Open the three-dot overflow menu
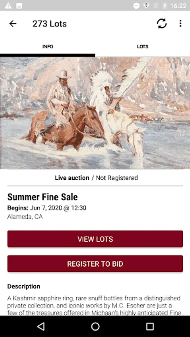The height and width of the screenshot is (337, 190). click(180, 24)
